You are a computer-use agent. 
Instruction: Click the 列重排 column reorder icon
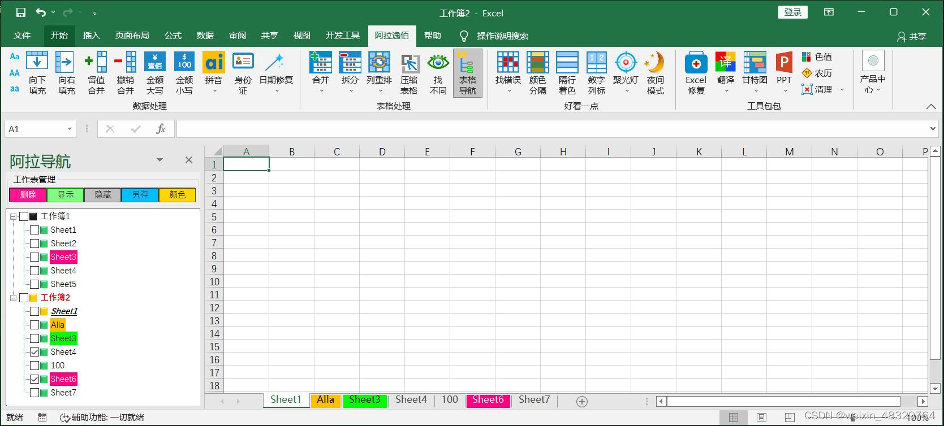[x=379, y=62]
